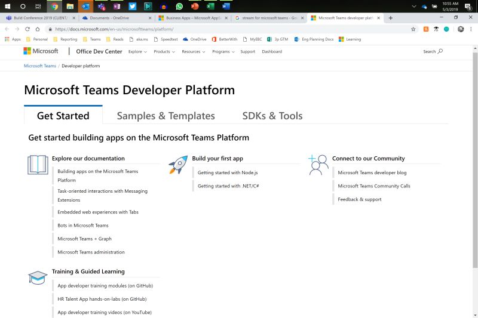The height and width of the screenshot is (318, 478).
Task: Switch to the Build Conference 2019 browser tab
Action: (41, 18)
